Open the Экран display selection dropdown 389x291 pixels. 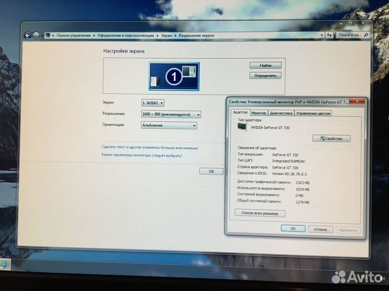(153, 102)
